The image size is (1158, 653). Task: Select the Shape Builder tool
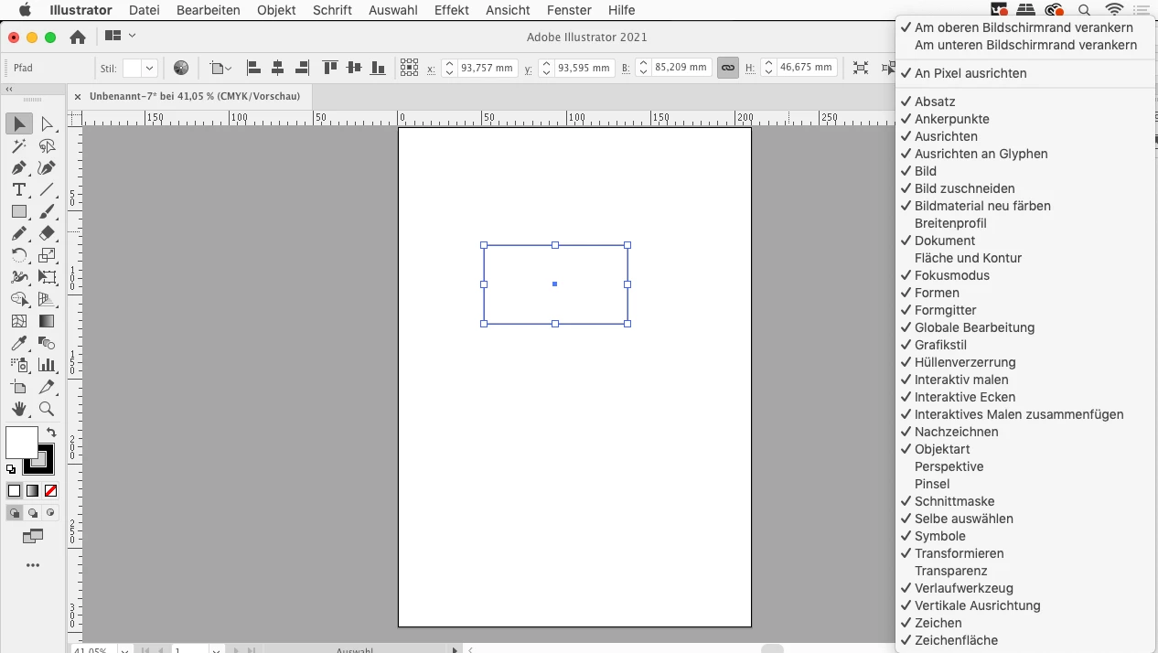tap(19, 299)
